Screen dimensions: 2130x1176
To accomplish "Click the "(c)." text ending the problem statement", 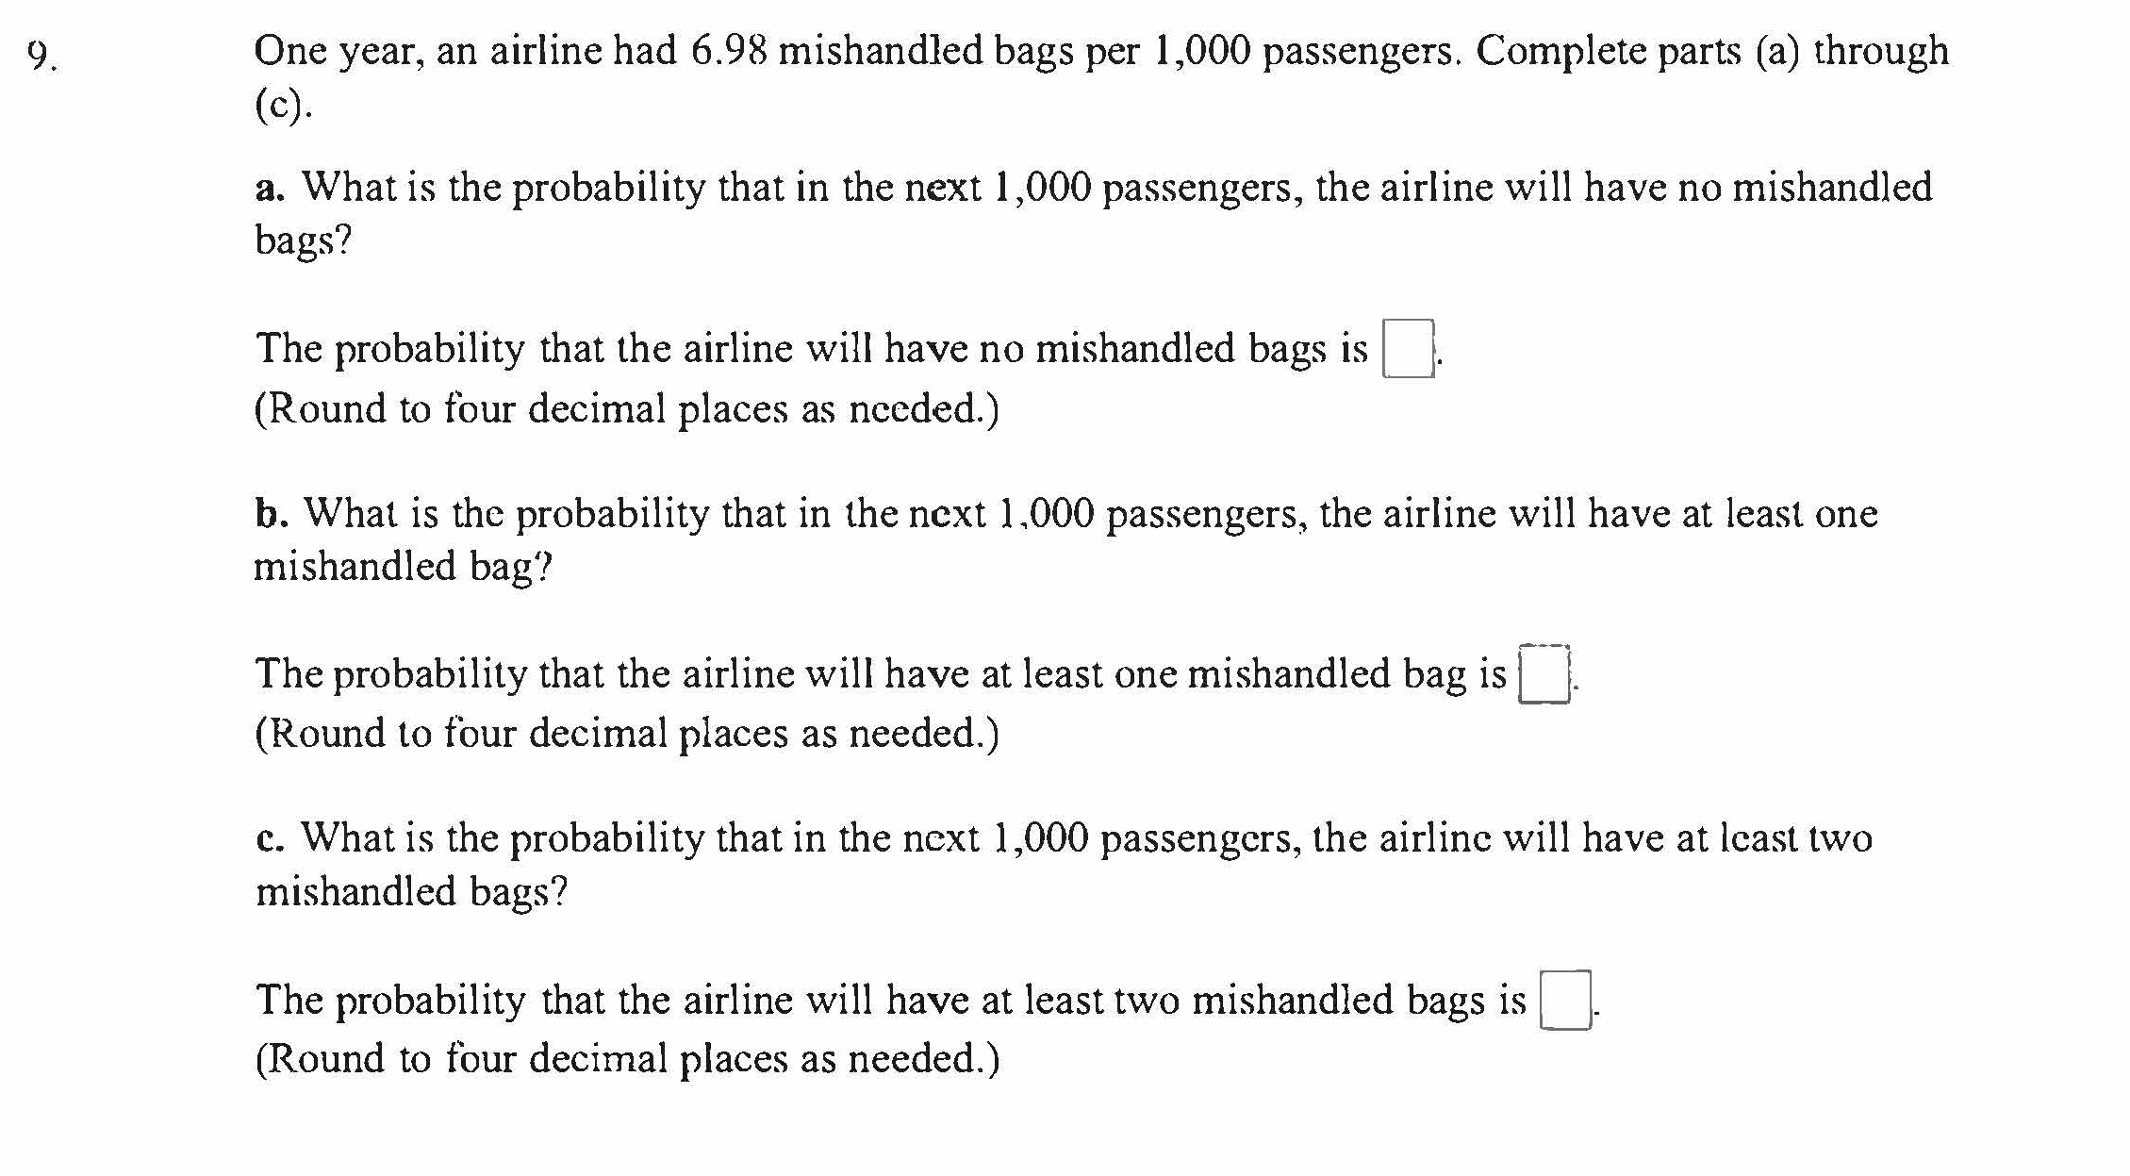I will pos(283,105).
